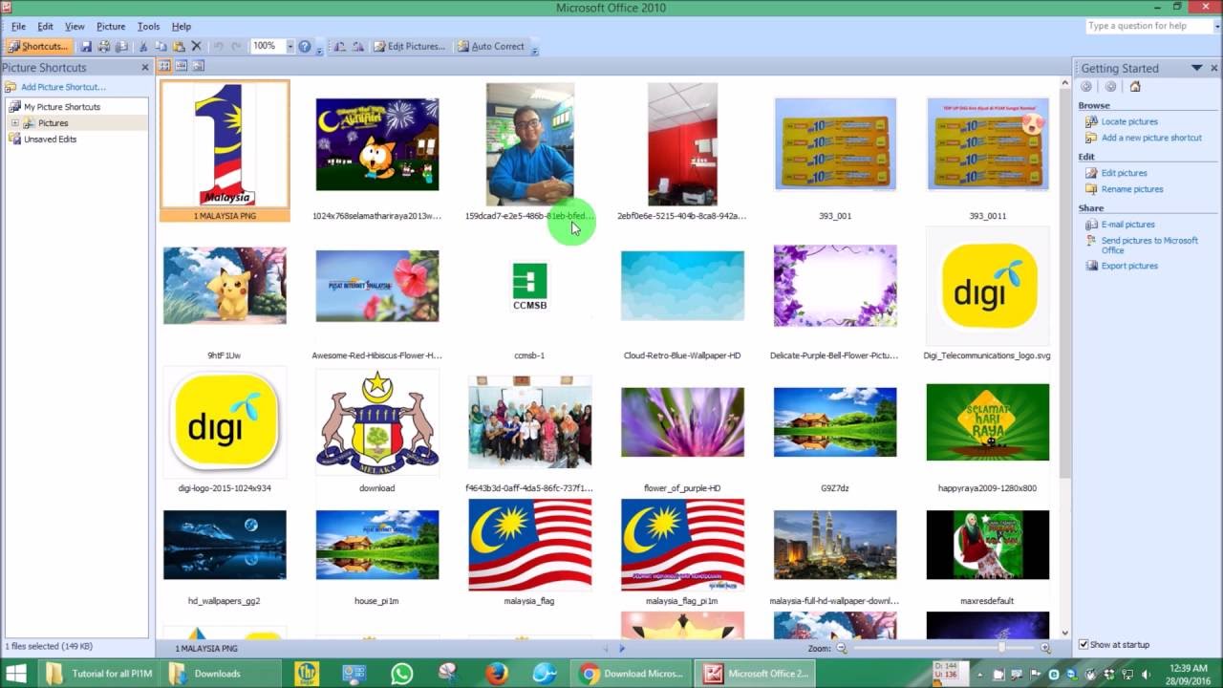
Task: Click the Rotate Right icon
Action: (357, 46)
